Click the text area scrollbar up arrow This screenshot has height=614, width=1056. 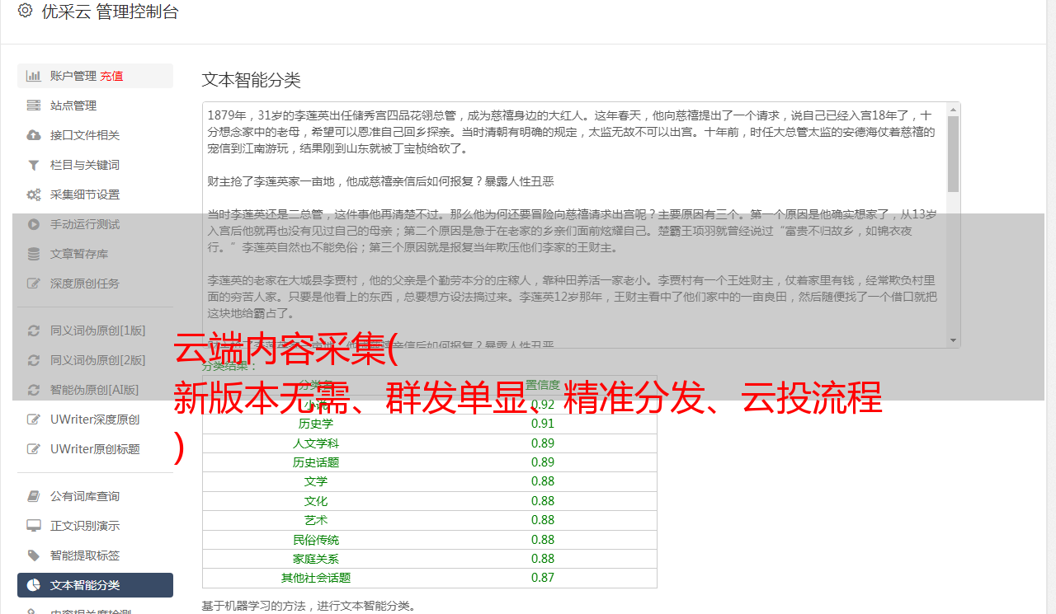coord(953,109)
